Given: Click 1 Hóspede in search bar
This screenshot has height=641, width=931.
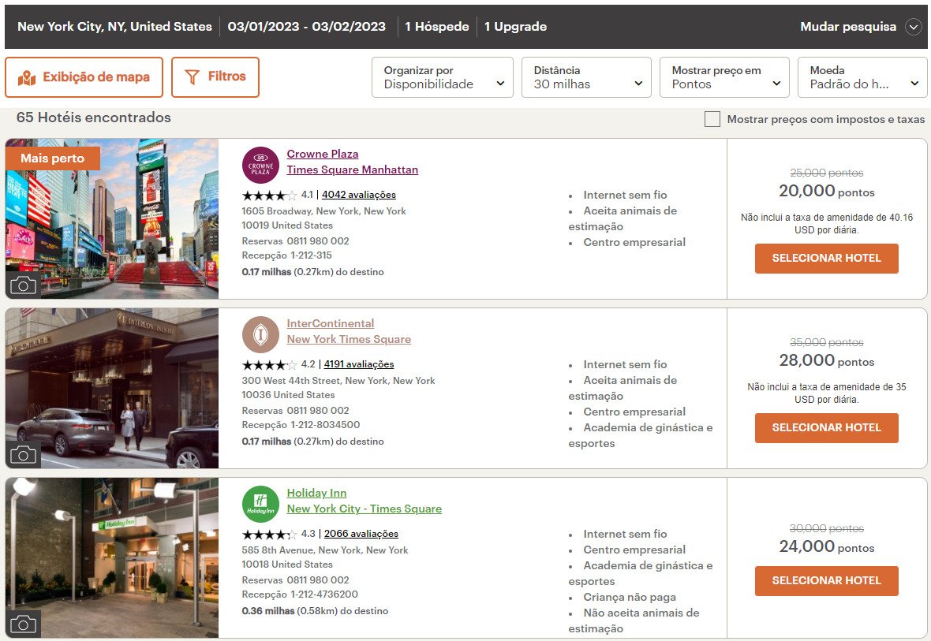Looking at the screenshot, I should [x=437, y=27].
